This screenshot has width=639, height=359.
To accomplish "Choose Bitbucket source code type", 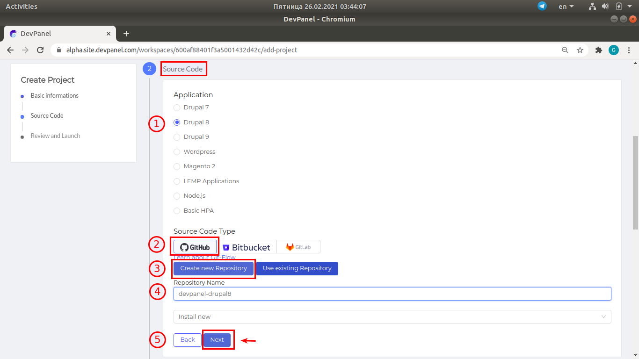I will pos(247,247).
